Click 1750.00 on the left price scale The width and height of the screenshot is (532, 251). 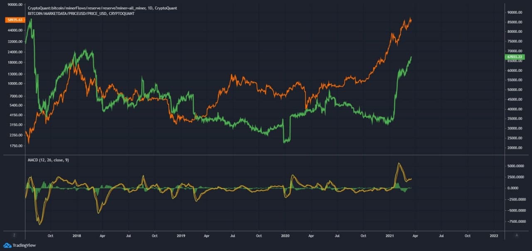tap(14, 146)
